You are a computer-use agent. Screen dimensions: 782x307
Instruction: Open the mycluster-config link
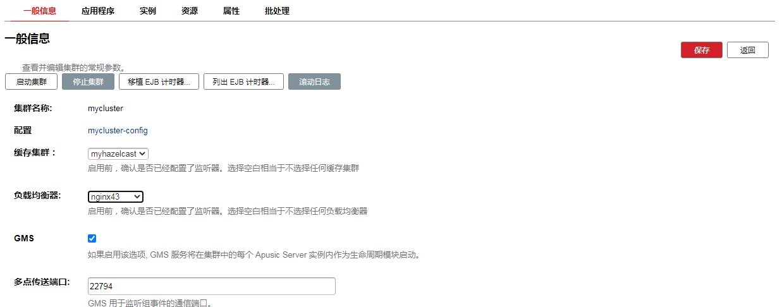tap(118, 131)
